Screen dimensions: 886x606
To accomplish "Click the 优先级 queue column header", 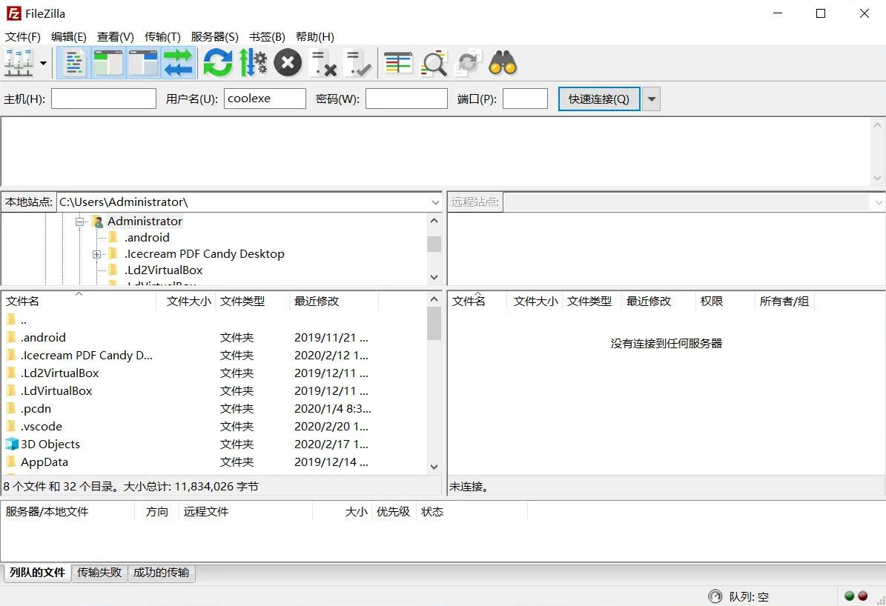I will click(393, 512).
